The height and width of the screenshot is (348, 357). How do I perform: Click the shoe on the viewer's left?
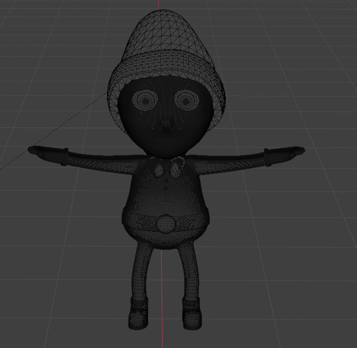[138, 314]
